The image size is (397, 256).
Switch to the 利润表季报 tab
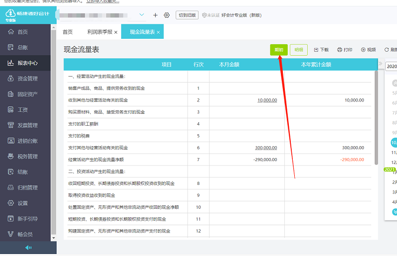[x=99, y=32]
